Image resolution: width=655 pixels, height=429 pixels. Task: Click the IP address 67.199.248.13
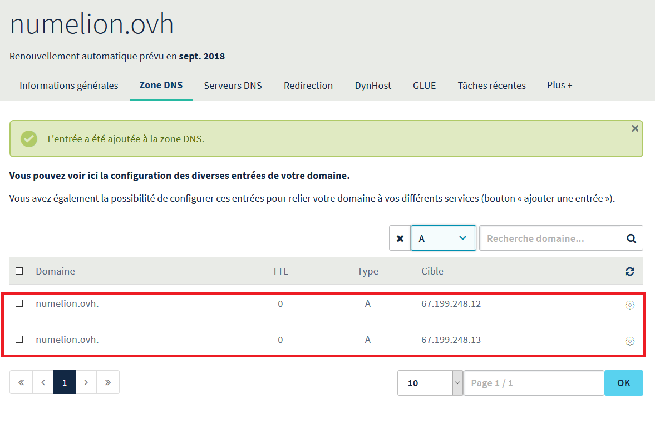tap(451, 340)
